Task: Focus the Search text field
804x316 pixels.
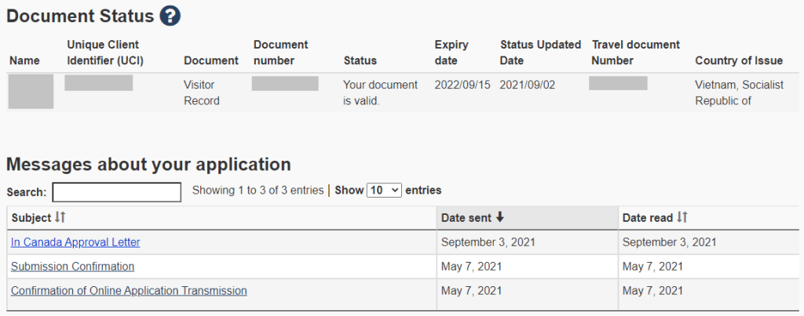Action: [x=116, y=192]
